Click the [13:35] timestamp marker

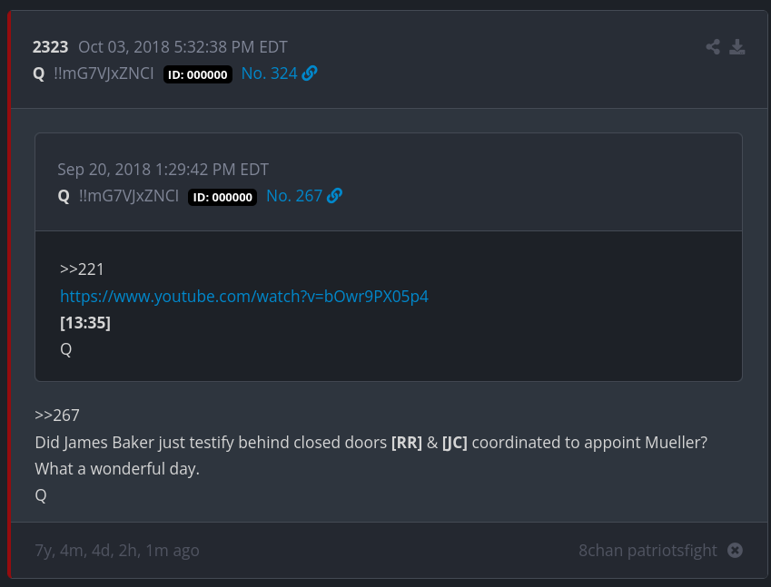click(x=85, y=322)
